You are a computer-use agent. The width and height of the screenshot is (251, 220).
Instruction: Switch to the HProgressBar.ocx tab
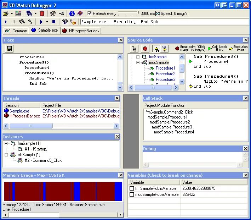click(x=81, y=31)
